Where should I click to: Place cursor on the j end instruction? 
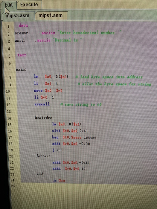click(x=57, y=150)
